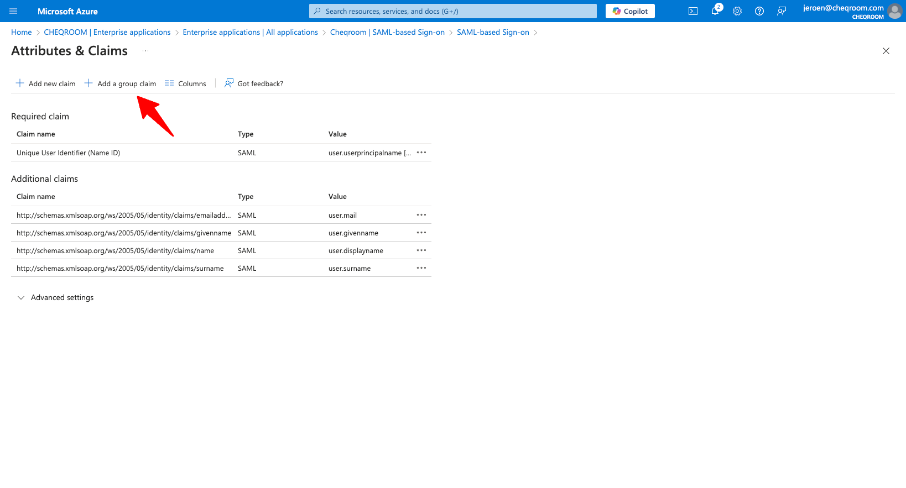Open the Azure portal hamburger menu
Screen dimensions: 906x488
(13, 11)
